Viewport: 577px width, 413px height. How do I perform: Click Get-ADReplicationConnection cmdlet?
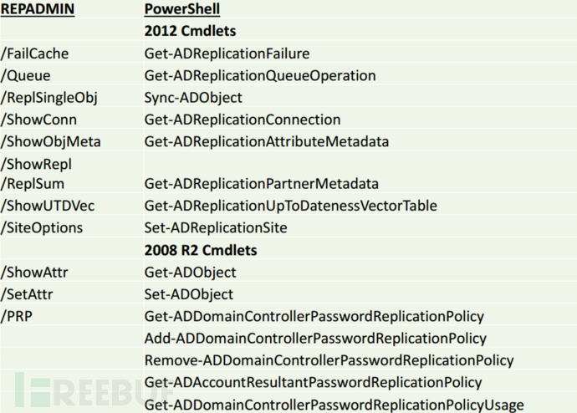tap(243, 120)
